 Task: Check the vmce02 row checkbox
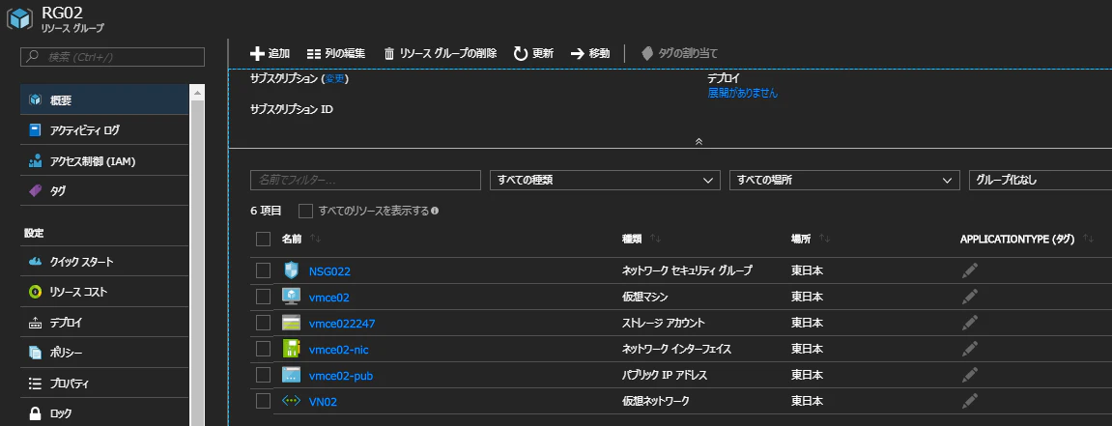click(263, 297)
